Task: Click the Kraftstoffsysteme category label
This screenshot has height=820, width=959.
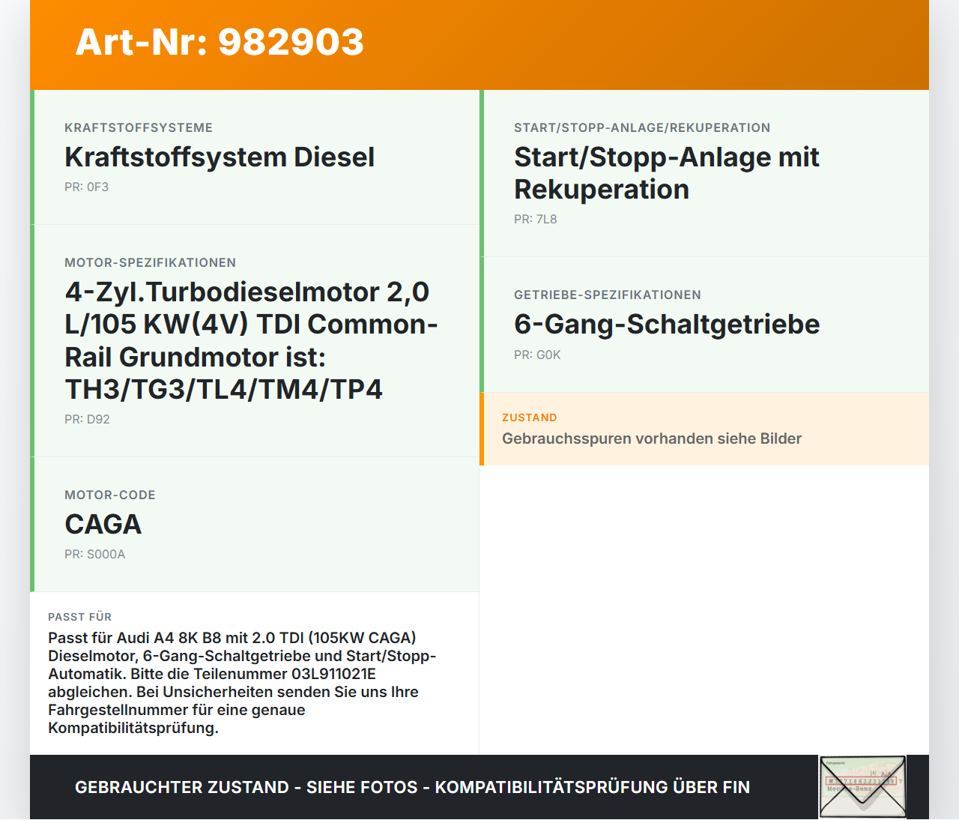Action: [x=138, y=127]
